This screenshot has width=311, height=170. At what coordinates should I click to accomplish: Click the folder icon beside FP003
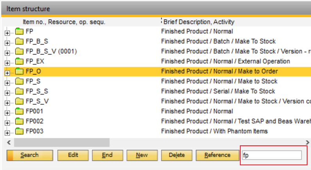[x=20, y=131]
